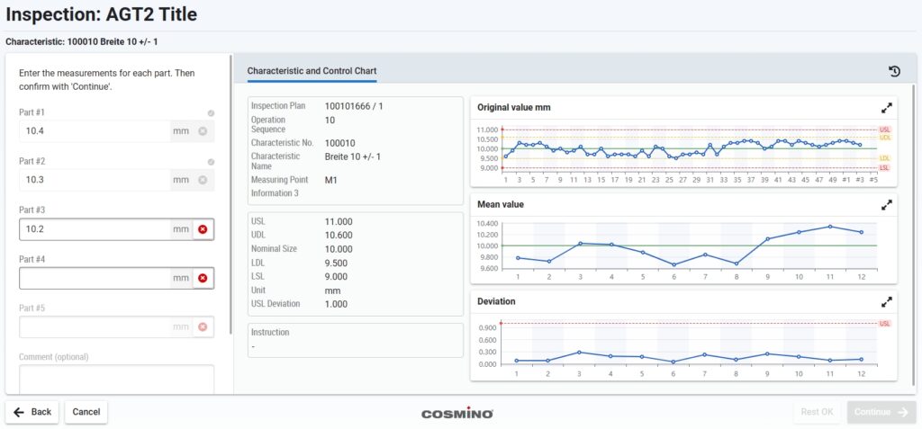Viewport: 922px width, 429px height.
Task: Go back using the Back button
Action: (32, 412)
